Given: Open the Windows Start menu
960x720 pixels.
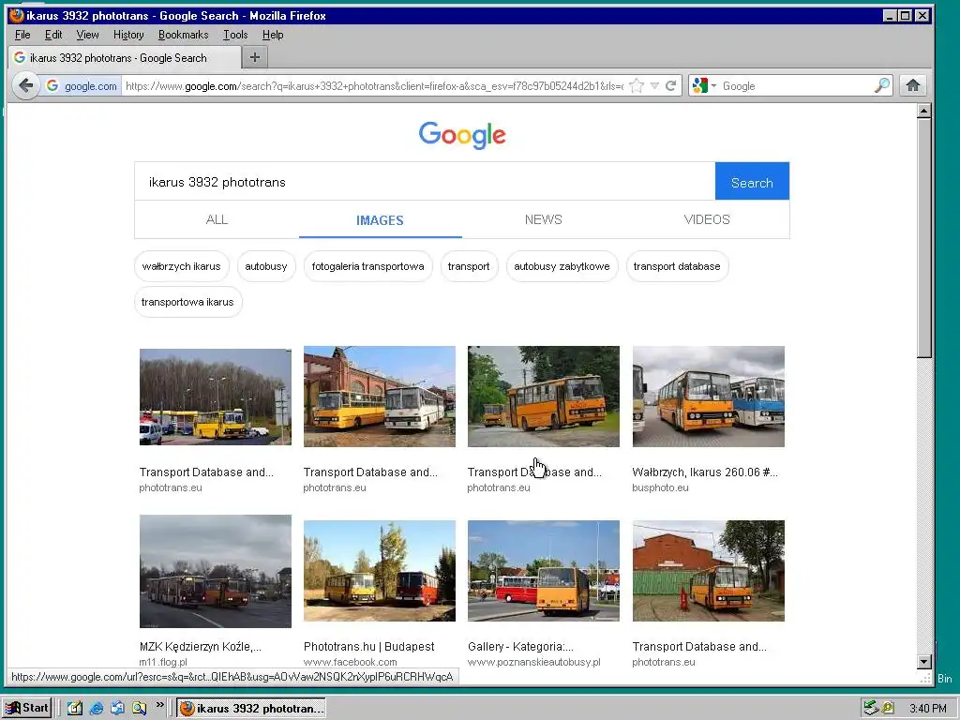Looking at the screenshot, I should click(27, 708).
